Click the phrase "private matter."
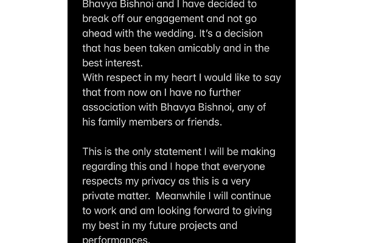 click(116, 196)
